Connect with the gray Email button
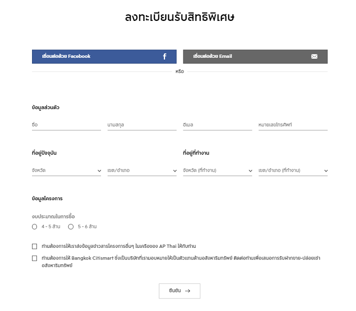 point(255,57)
